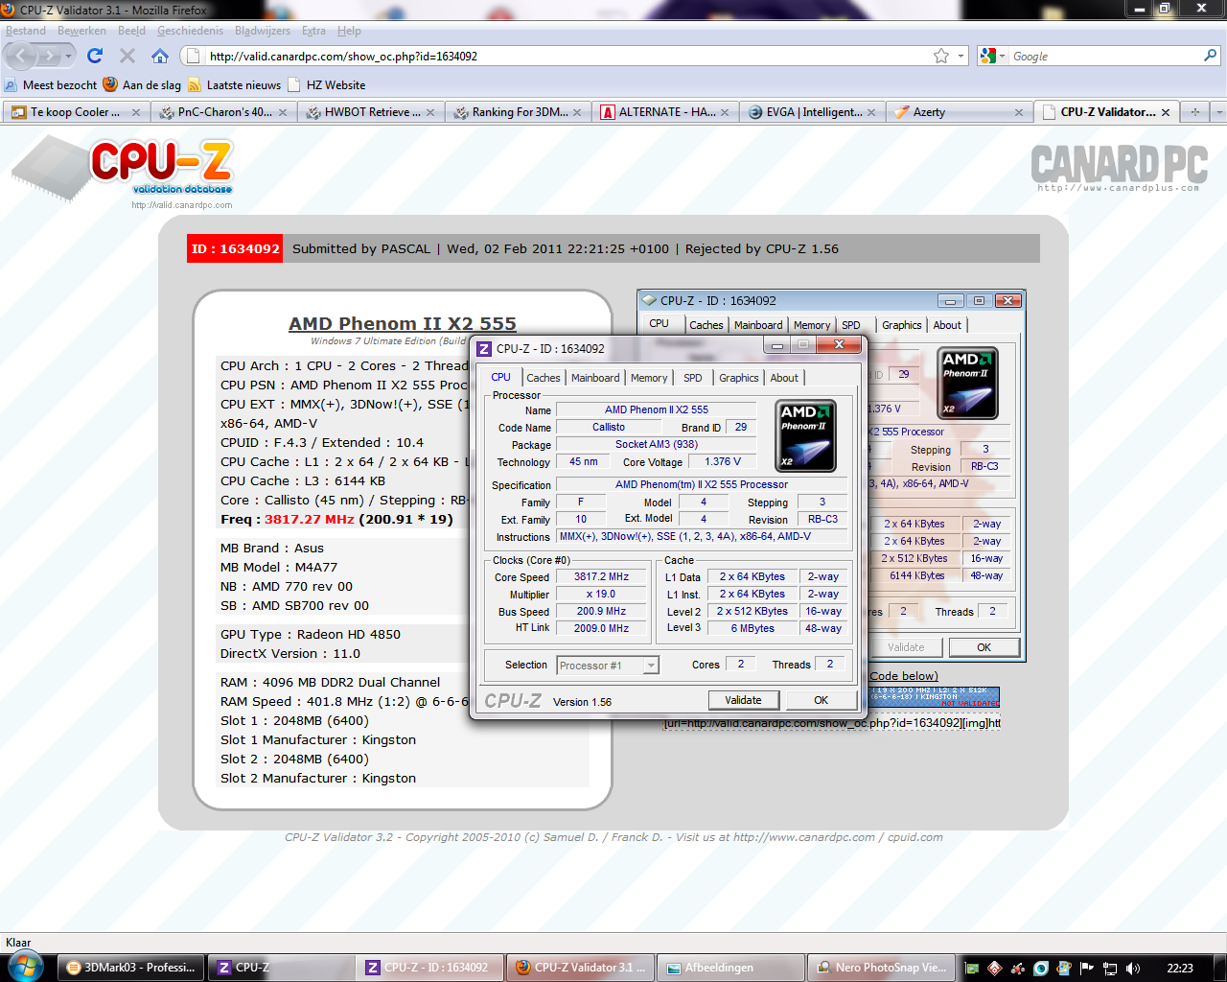Screen dimensions: 1227x982
Task: Select Graphics tab in front CPU-Z window
Action: [x=739, y=378]
